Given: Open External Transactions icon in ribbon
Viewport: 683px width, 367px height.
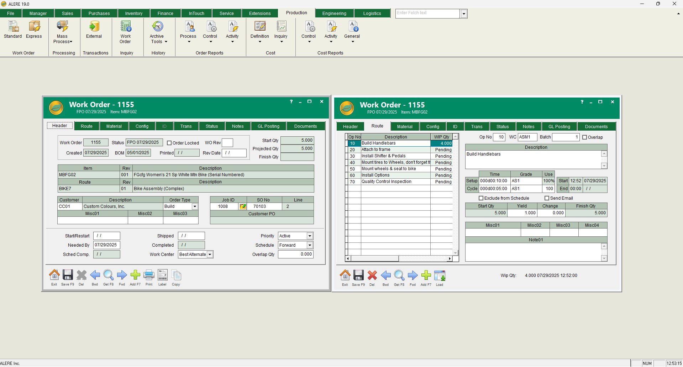Looking at the screenshot, I should click(x=94, y=27).
